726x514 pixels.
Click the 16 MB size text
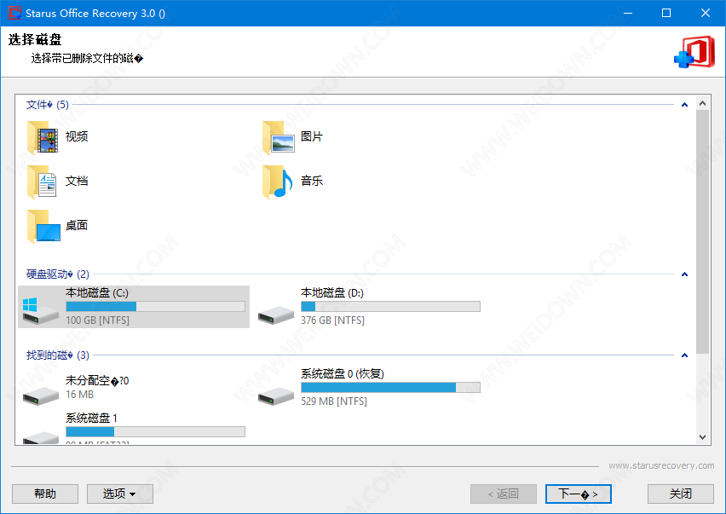click(x=79, y=395)
